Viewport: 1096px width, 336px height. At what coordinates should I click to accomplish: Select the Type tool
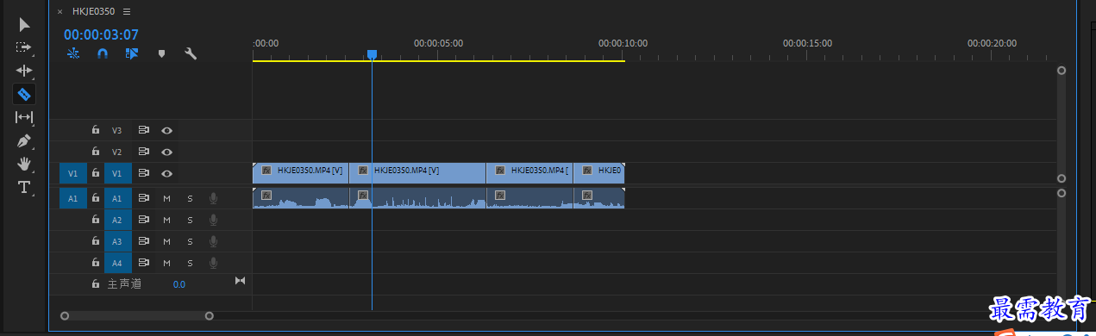(24, 187)
